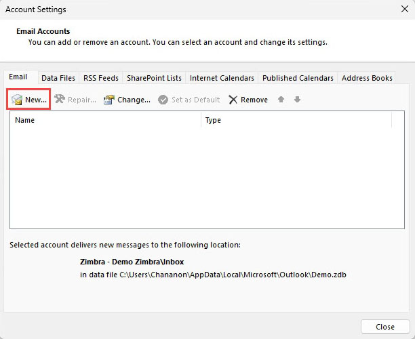Move account down with down arrow

coord(297,100)
